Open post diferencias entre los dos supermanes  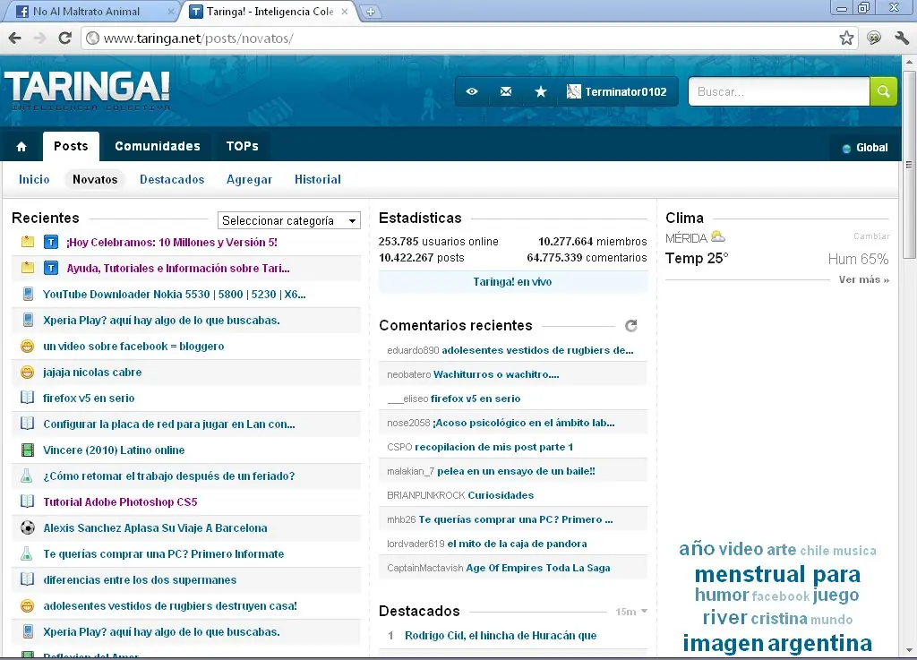pyautogui.click(x=140, y=580)
